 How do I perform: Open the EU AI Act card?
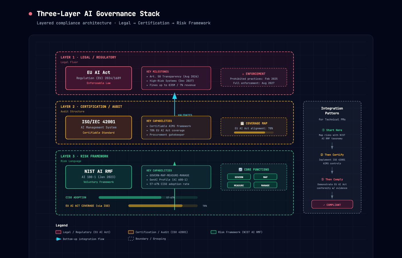(x=99, y=78)
